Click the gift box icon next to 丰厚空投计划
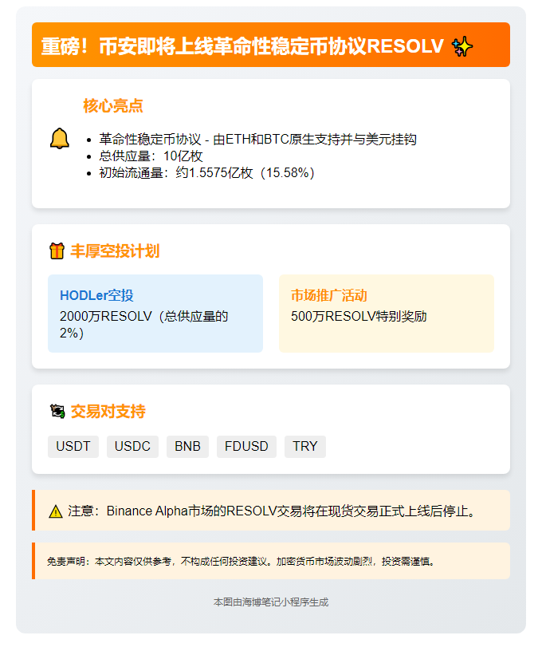542x659 pixels. [57, 251]
